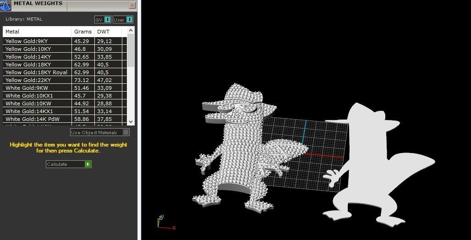Viewport: 471px width, 240px height.
Task: Select the Yellow Gold:9KY row
Action: [65, 41]
